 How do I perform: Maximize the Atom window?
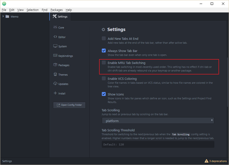pyautogui.click(x=212, y=4)
